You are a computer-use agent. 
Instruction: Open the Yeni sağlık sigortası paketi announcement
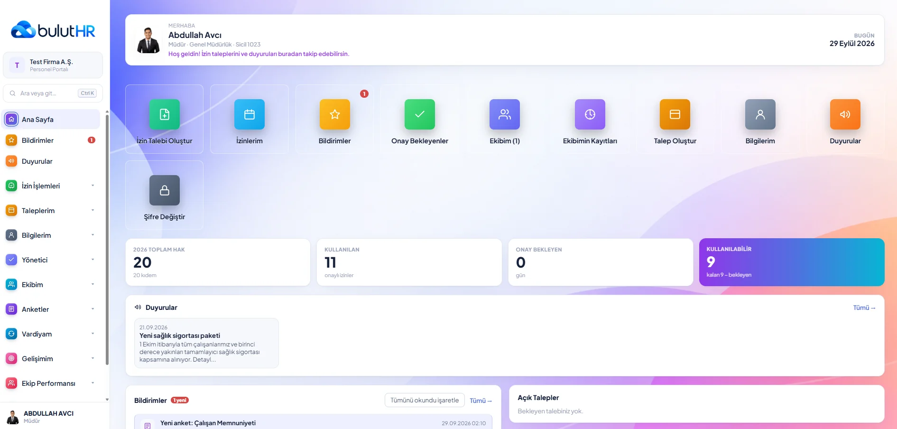206,343
